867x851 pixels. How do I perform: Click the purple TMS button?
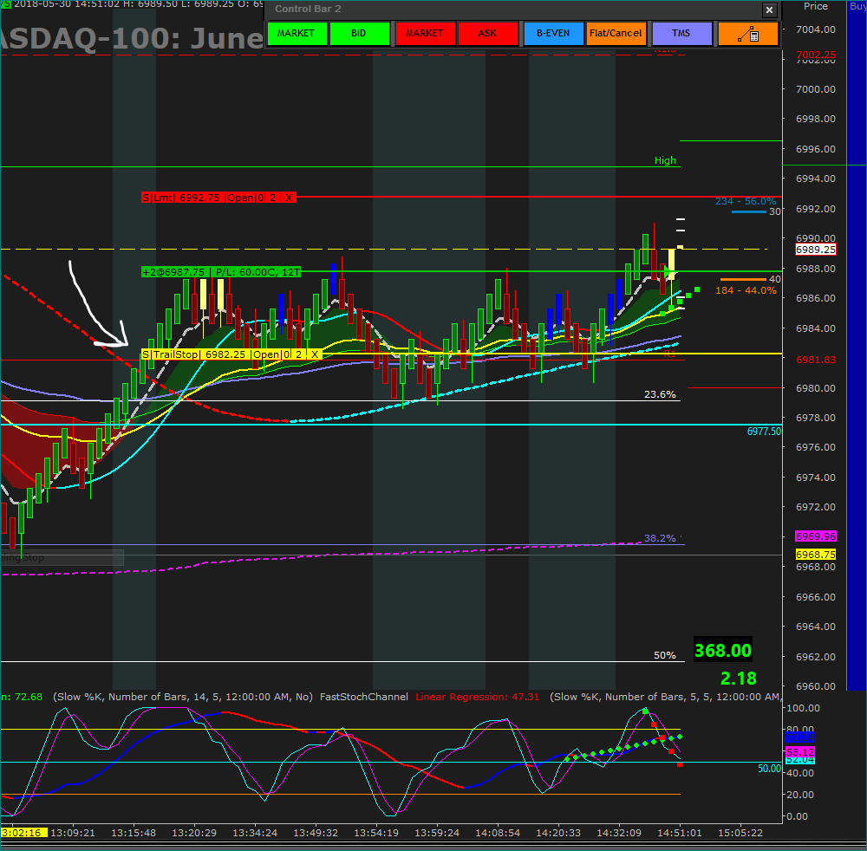[x=681, y=34]
